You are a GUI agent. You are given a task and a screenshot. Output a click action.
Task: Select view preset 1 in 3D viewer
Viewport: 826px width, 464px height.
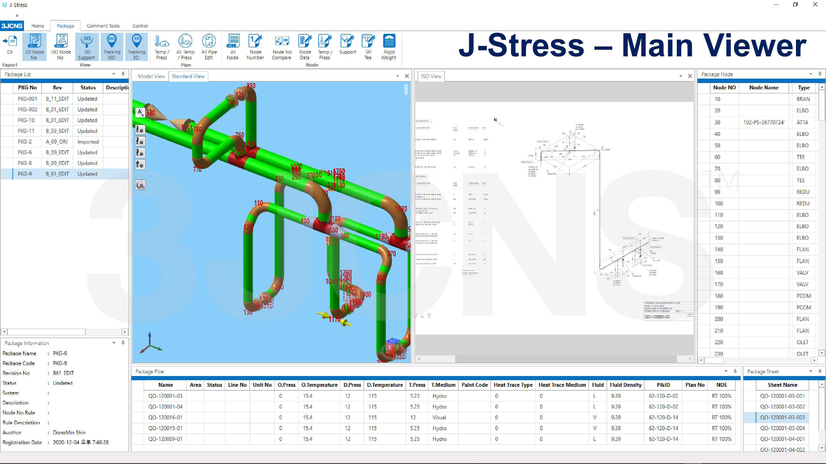tap(140, 130)
